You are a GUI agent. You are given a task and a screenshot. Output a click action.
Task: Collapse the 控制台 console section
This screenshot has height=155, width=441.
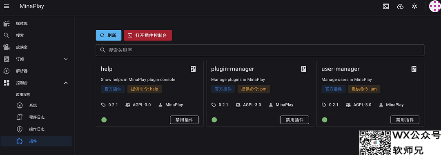36,83
